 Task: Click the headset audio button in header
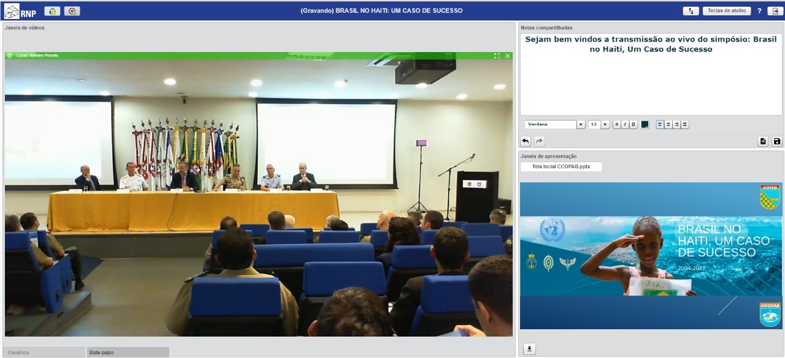[52, 11]
